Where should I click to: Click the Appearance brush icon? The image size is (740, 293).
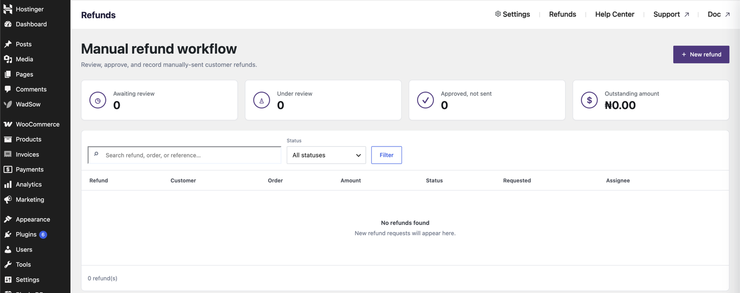tap(8, 219)
